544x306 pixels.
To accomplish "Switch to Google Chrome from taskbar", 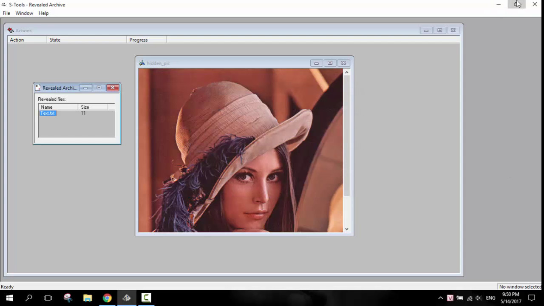I will click(x=107, y=298).
